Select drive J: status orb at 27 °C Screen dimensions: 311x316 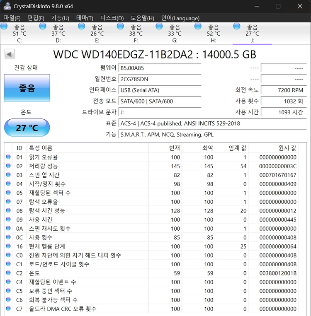236,27
